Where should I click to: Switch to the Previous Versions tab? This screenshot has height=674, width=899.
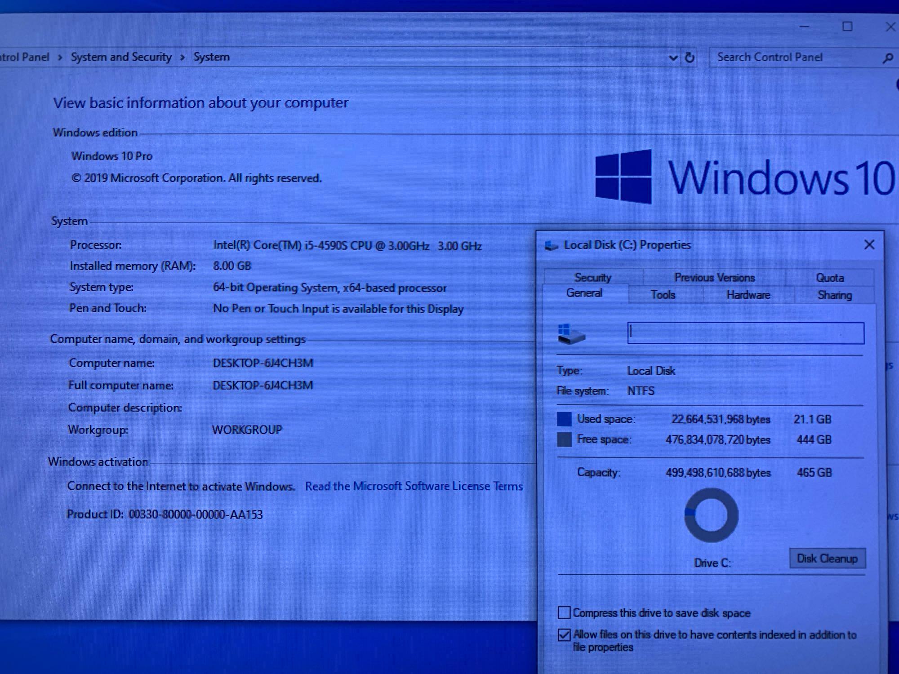[x=715, y=277]
